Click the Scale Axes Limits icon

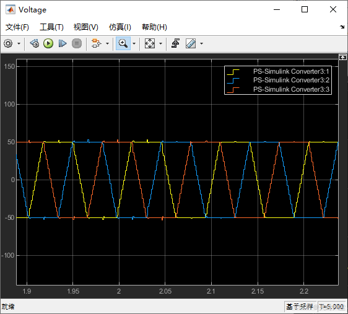150,43
